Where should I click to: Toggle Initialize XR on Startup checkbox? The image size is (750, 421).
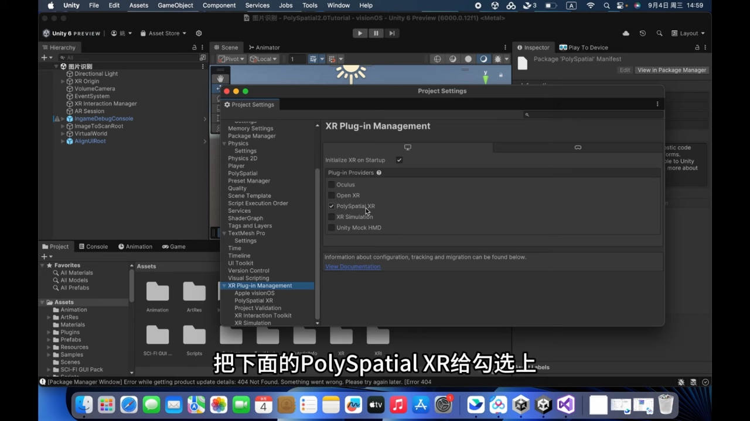pos(399,160)
